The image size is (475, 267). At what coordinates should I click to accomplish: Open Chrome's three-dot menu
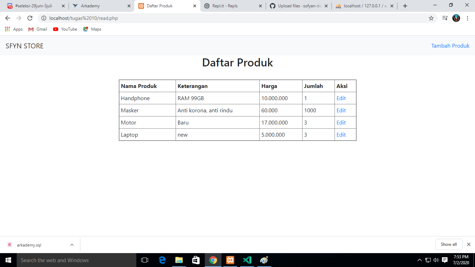(467, 18)
